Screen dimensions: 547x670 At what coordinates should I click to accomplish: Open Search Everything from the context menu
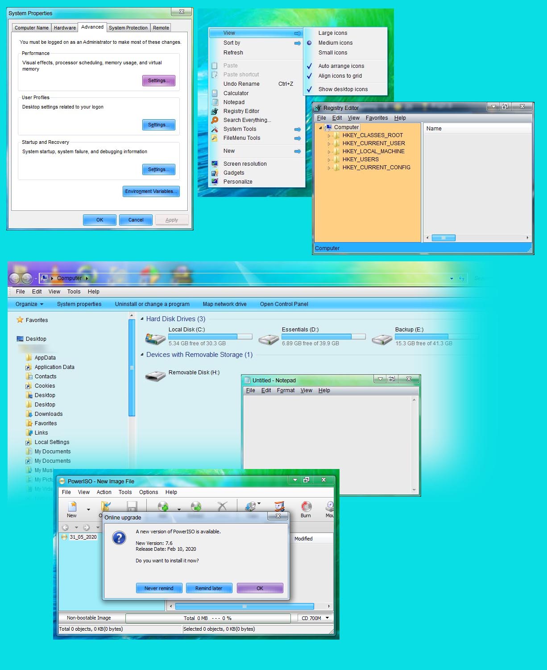pyautogui.click(x=247, y=120)
